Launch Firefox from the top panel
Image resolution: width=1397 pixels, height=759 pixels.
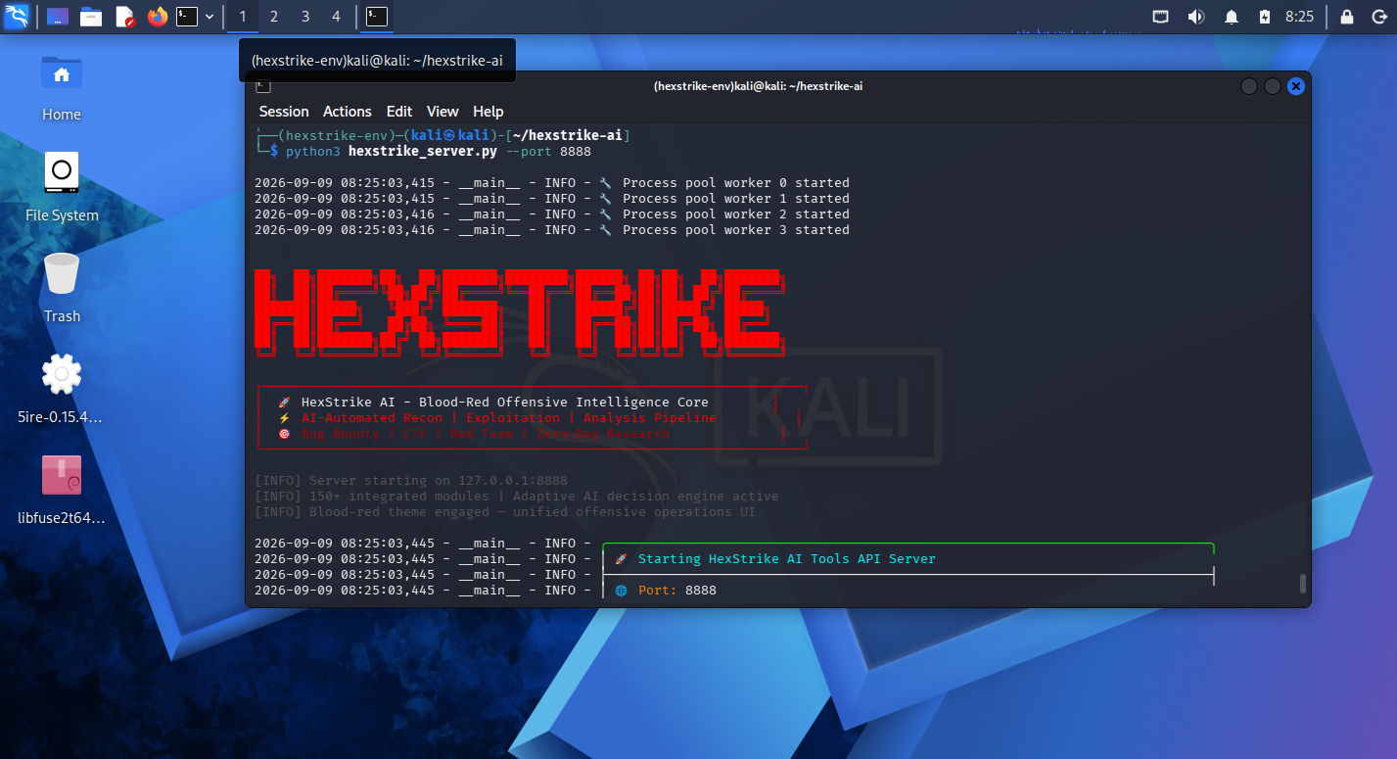[157, 16]
